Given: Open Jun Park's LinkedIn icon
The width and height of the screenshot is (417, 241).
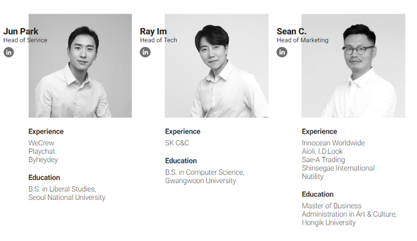Looking at the screenshot, I should point(8,52).
